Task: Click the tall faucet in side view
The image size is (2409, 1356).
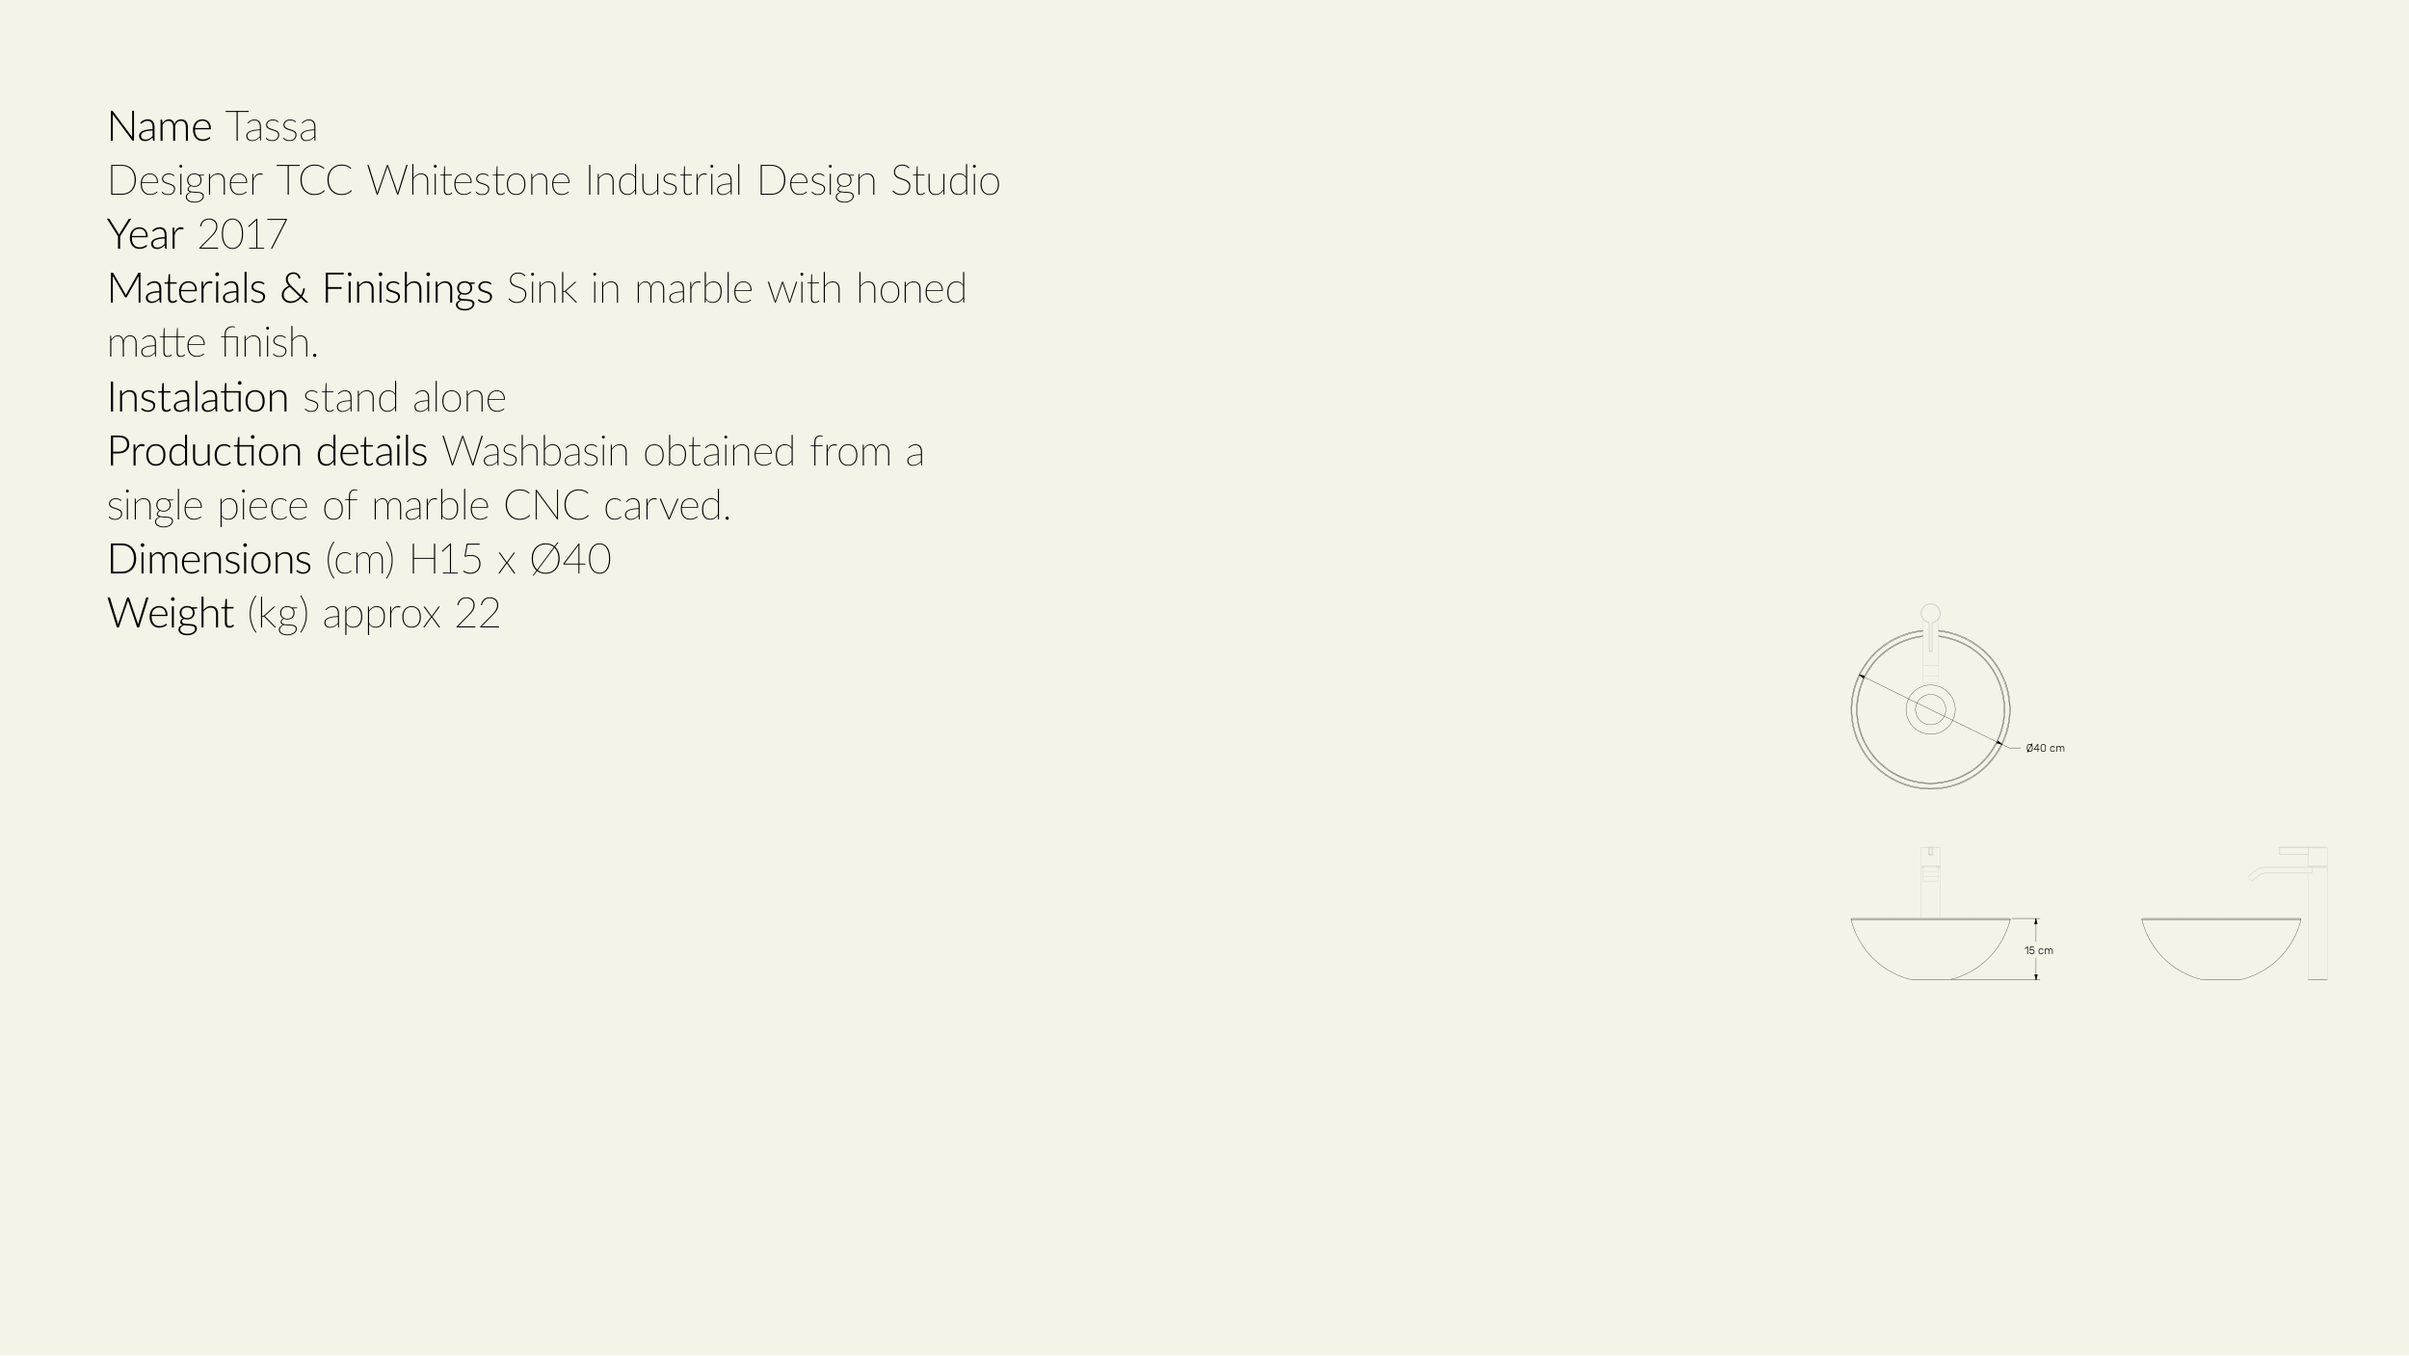Action: point(2316,911)
